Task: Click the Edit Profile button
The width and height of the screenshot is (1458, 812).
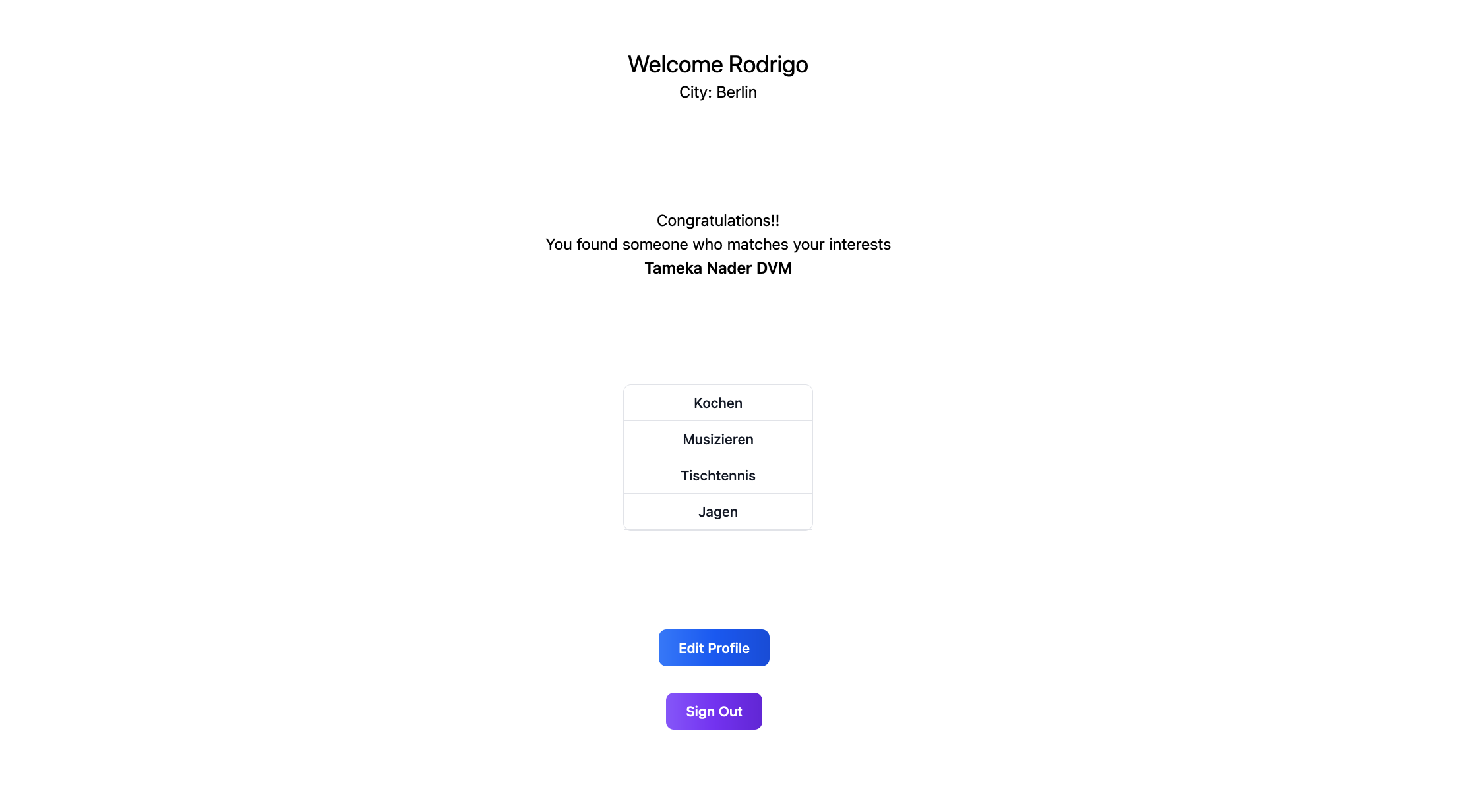Action: coord(714,647)
